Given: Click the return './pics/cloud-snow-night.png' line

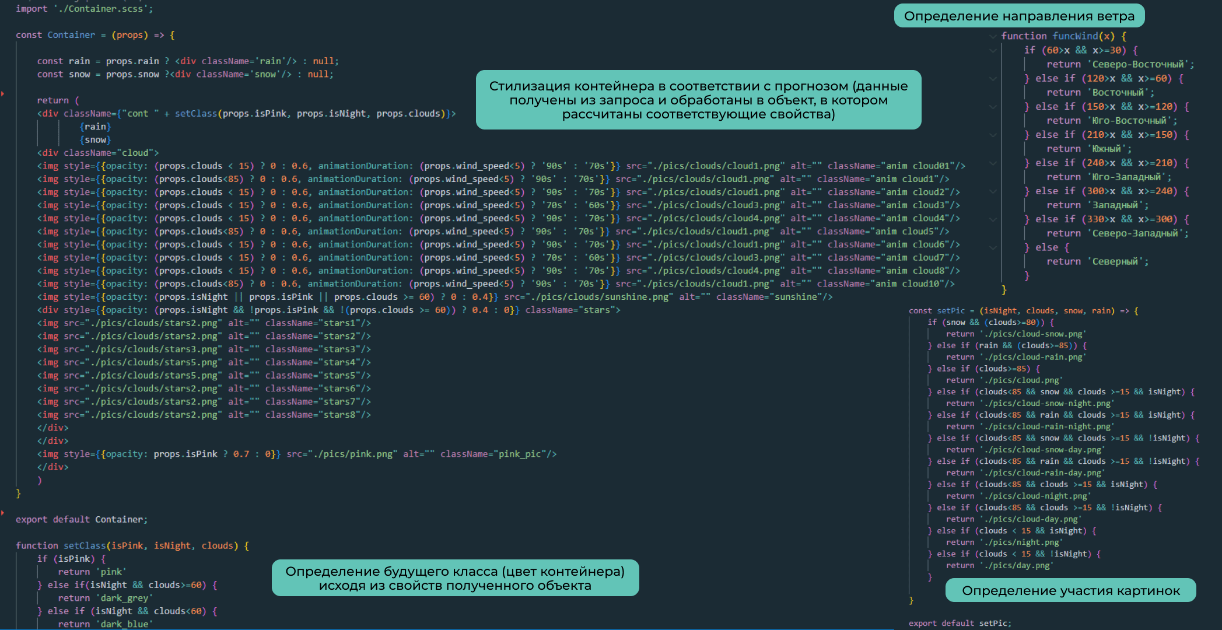Looking at the screenshot, I should [1030, 403].
